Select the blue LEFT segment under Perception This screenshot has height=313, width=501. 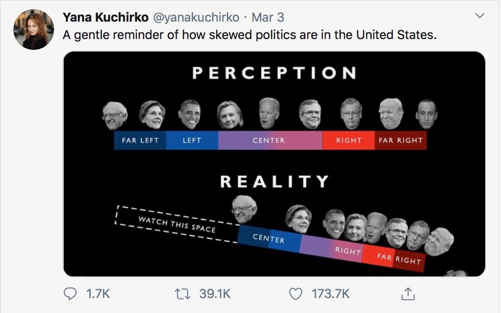192,140
